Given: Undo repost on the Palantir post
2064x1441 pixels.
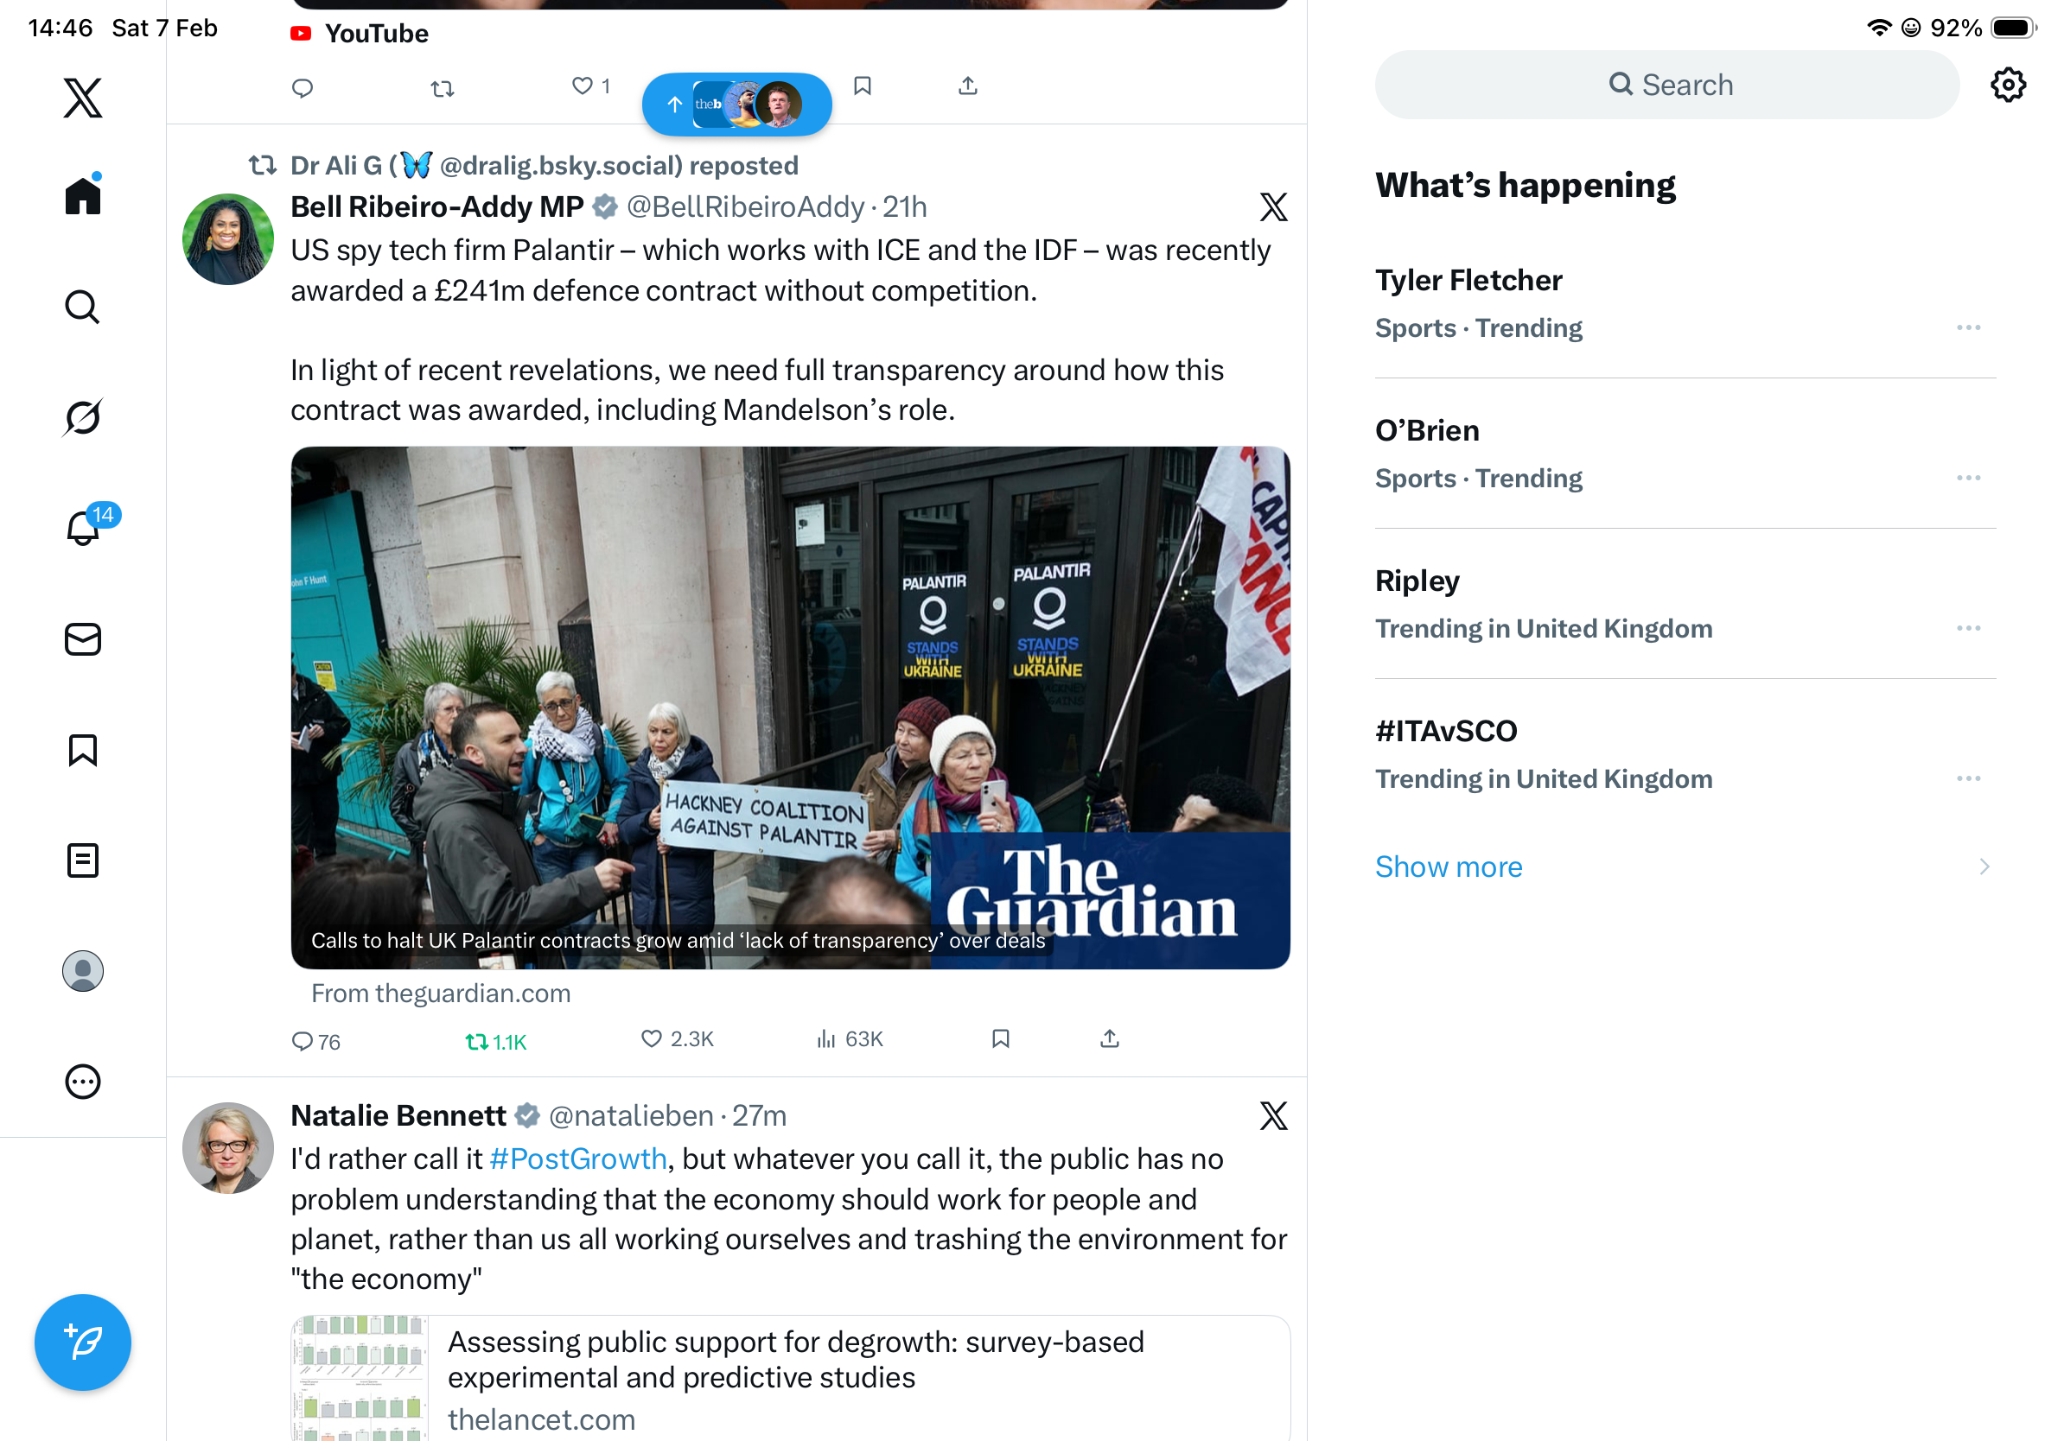Looking at the screenshot, I should tap(495, 1041).
